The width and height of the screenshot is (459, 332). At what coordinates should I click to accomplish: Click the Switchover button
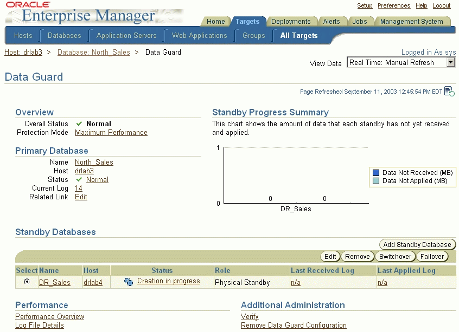click(x=395, y=256)
